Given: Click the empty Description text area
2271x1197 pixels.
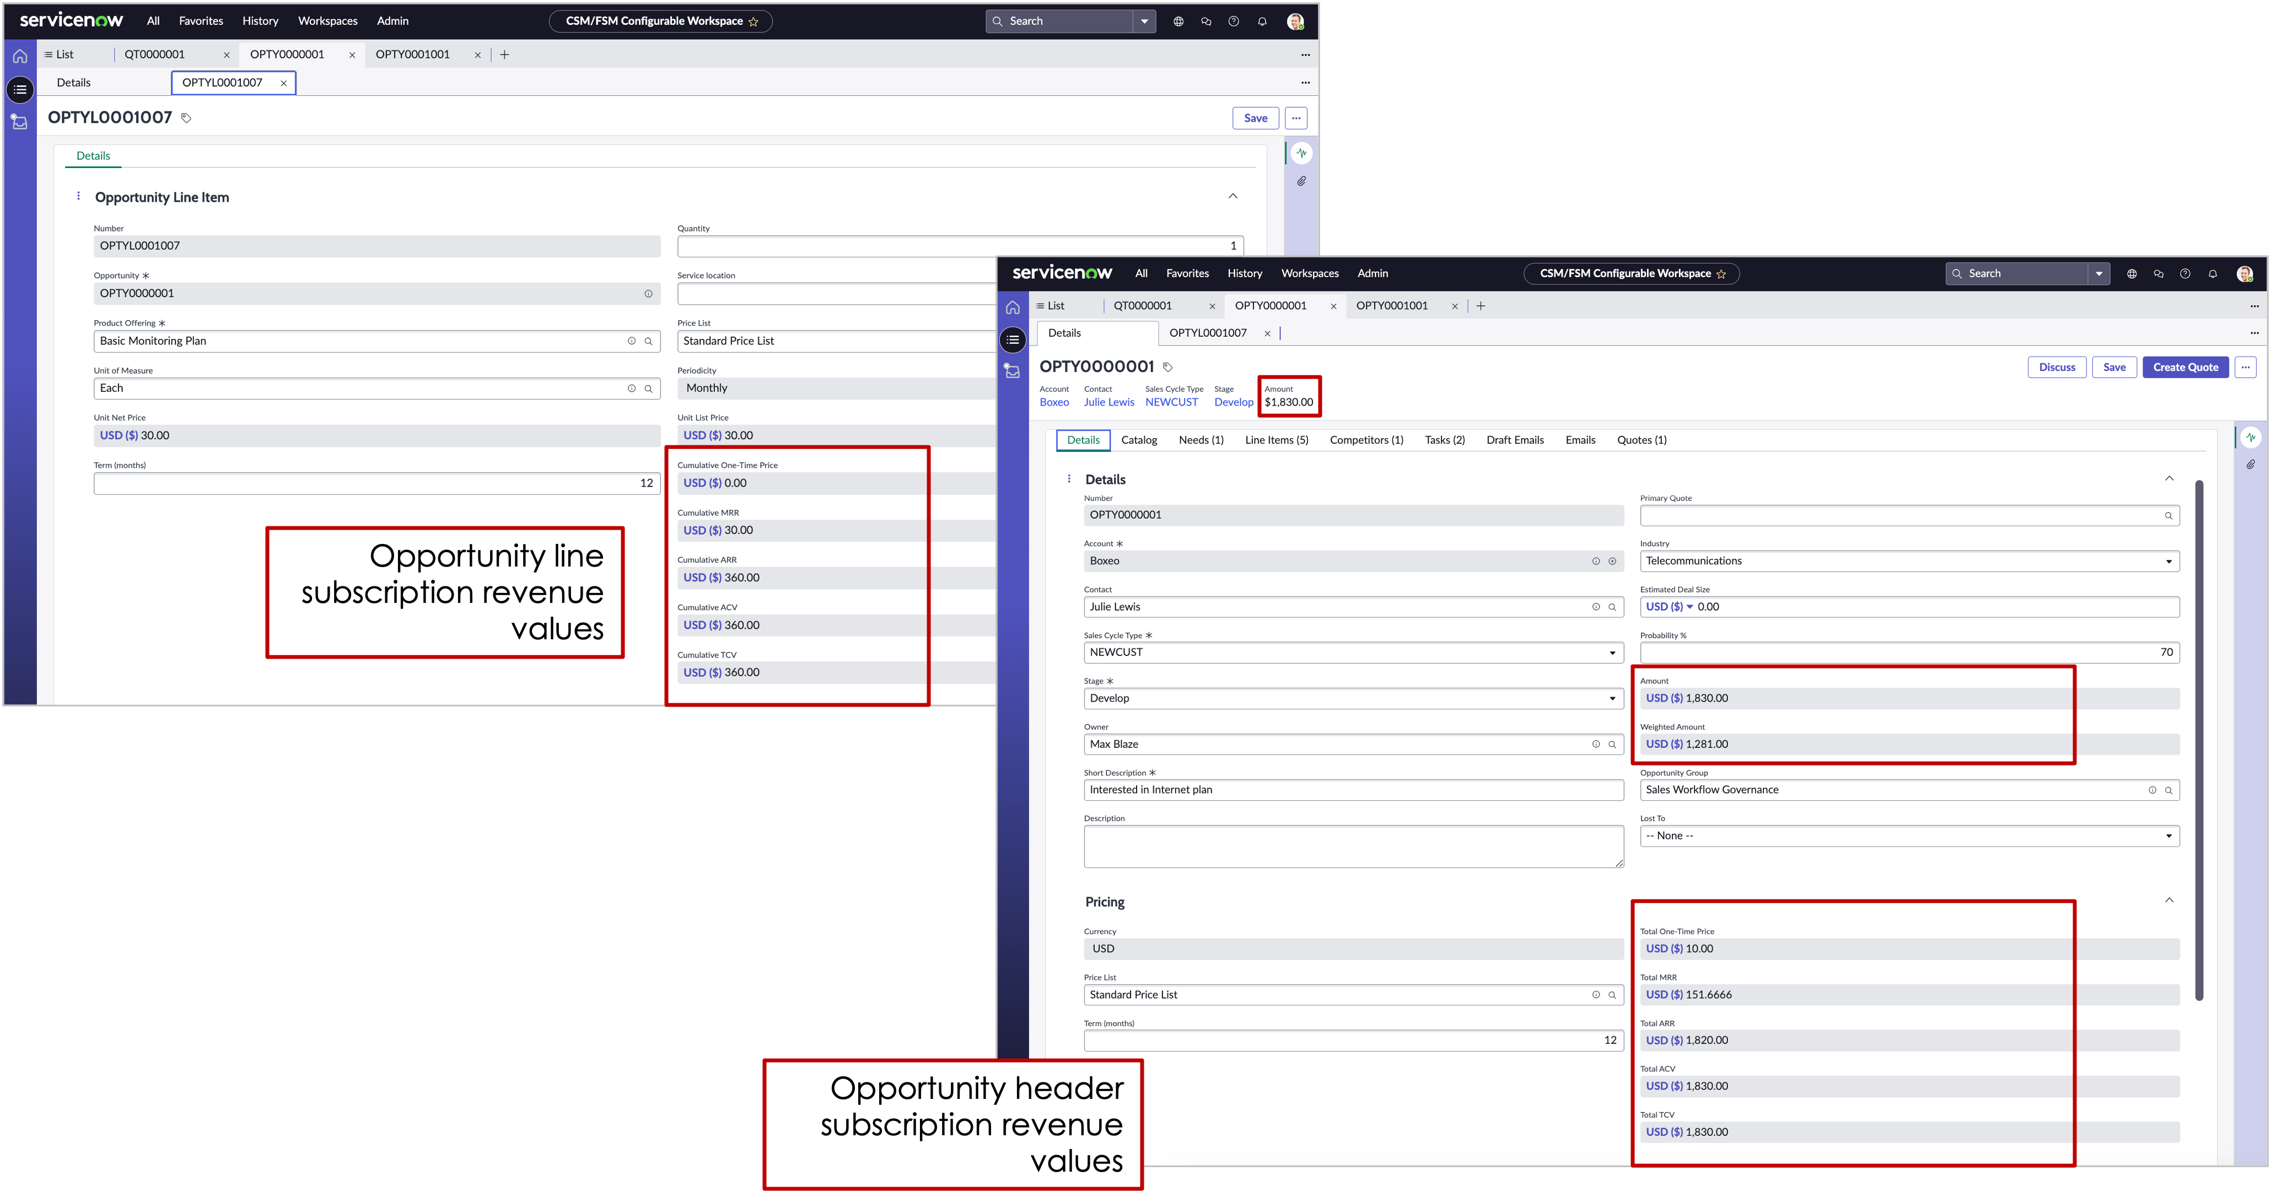Looking at the screenshot, I should [x=1353, y=847].
